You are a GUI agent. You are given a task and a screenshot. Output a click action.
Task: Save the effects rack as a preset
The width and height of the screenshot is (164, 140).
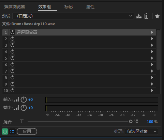tap(139, 16)
